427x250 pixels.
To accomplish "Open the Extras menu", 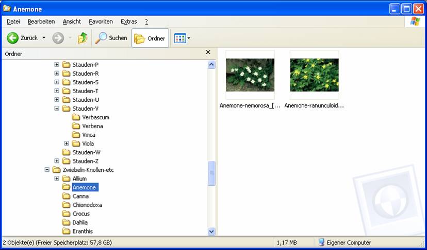I will tap(128, 22).
